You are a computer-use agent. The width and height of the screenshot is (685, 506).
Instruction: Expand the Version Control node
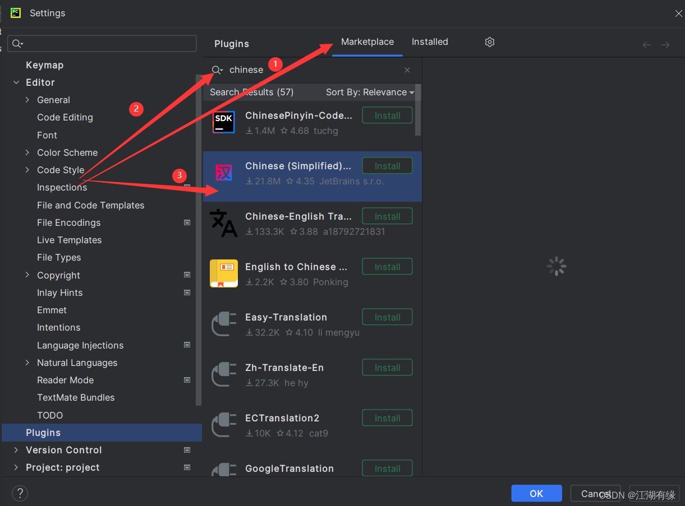click(16, 450)
